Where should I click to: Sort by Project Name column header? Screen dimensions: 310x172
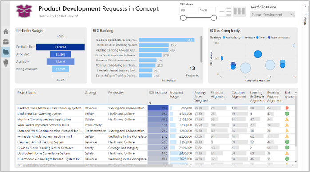click(x=27, y=92)
